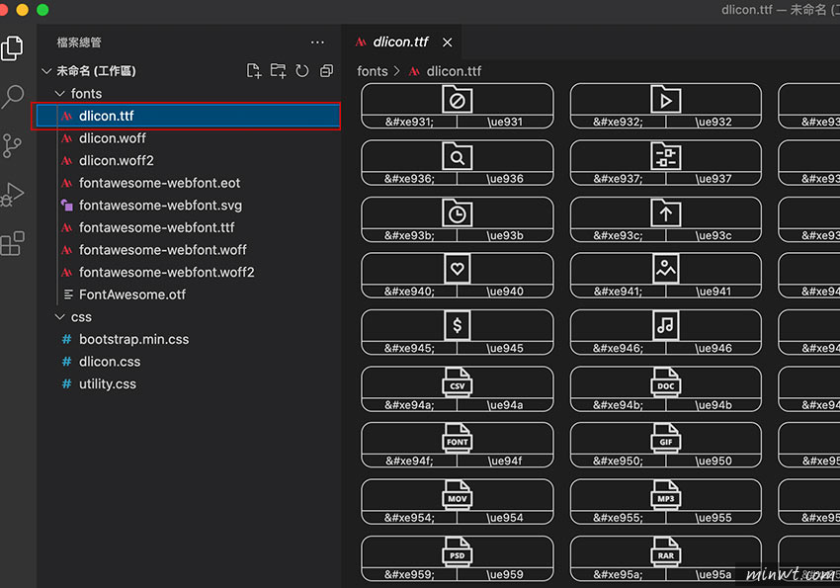840x588 pixels.
Task: Click the PSD file glyph
Action: click(x=457, y=551)
